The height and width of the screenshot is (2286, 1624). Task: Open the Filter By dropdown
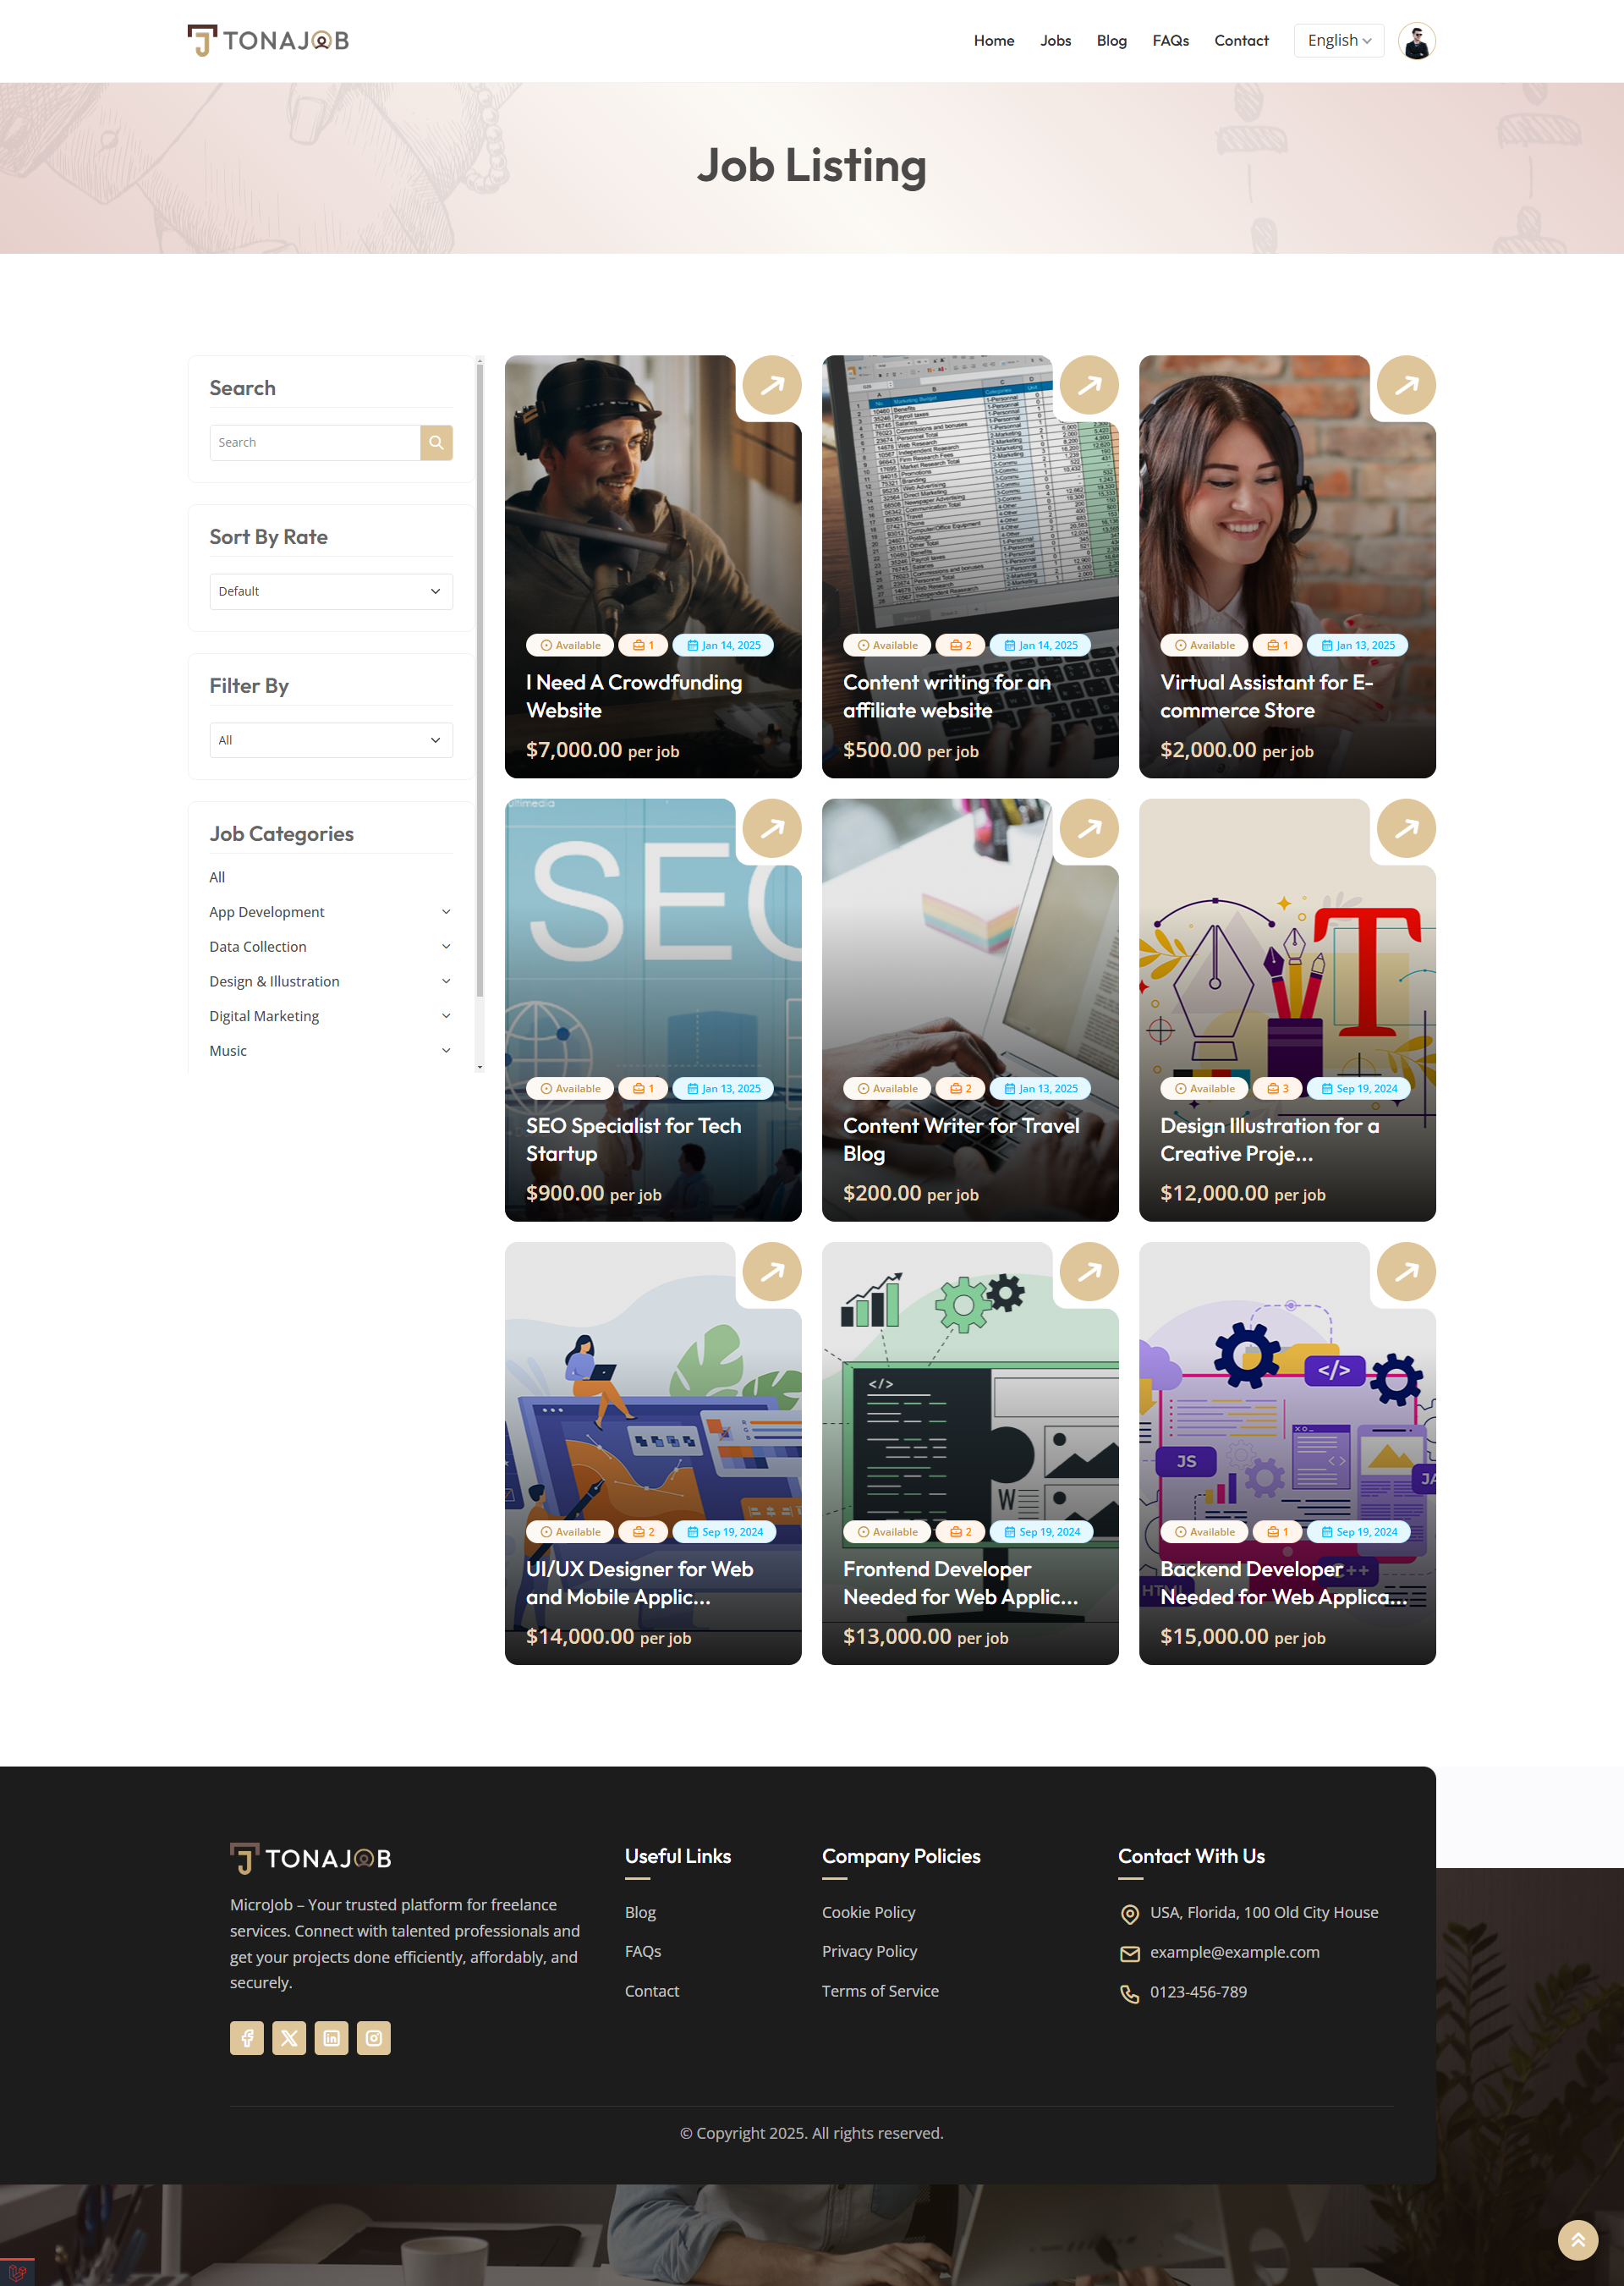coord(331,740)
